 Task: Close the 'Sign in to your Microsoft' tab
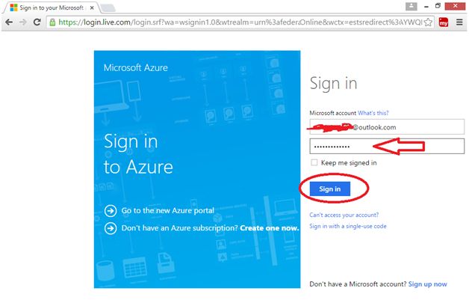90,7
